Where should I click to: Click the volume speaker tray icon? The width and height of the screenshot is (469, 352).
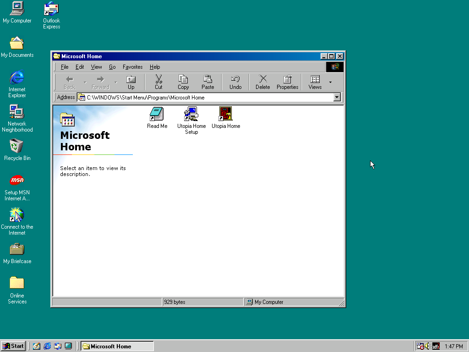click(x=427, y=346)
